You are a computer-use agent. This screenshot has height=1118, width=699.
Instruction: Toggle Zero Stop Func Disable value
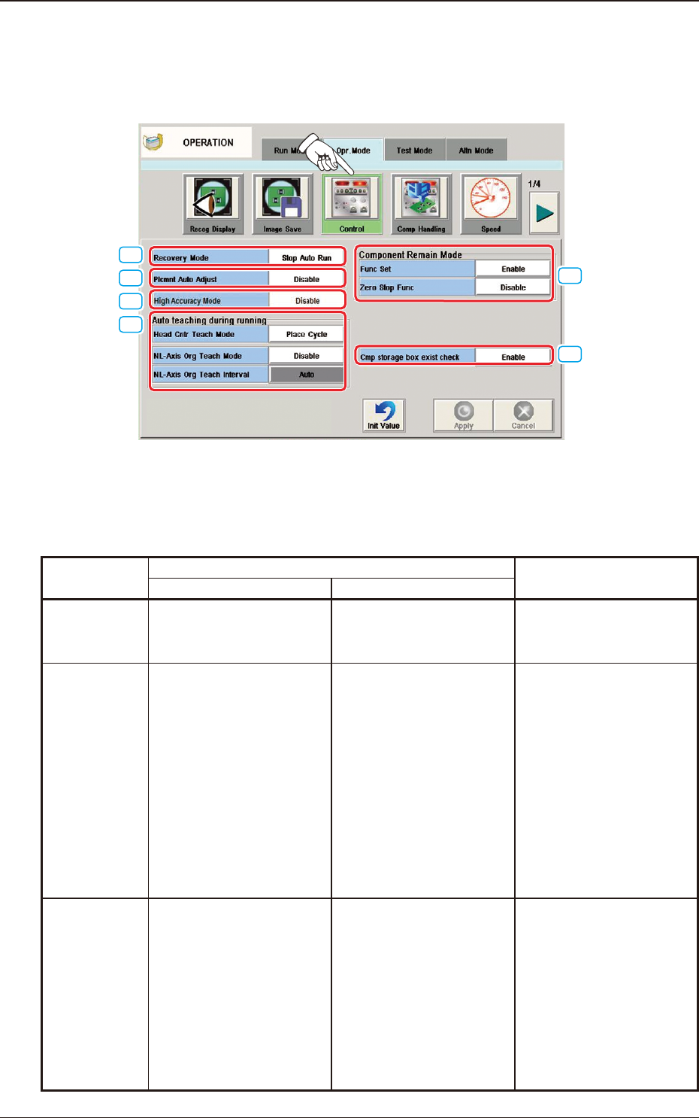513,287
